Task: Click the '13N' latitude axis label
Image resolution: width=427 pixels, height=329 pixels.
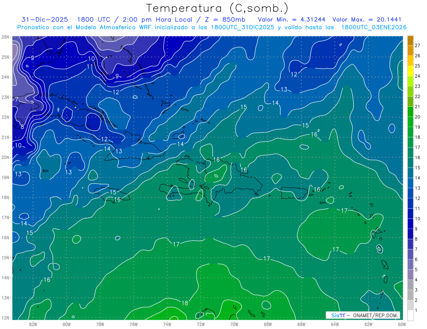Action: [x=5, y=298]
